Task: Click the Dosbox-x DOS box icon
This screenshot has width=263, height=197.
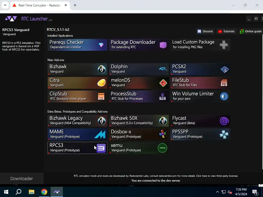Action: click(163, 134)
